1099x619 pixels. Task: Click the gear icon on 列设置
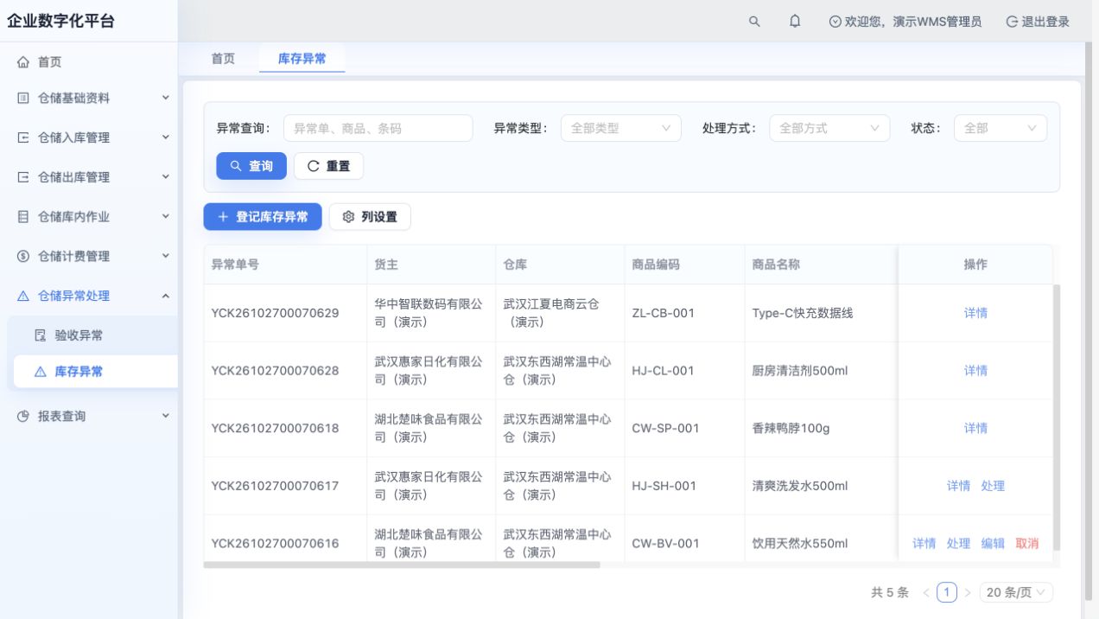click(x=348, y=217)
